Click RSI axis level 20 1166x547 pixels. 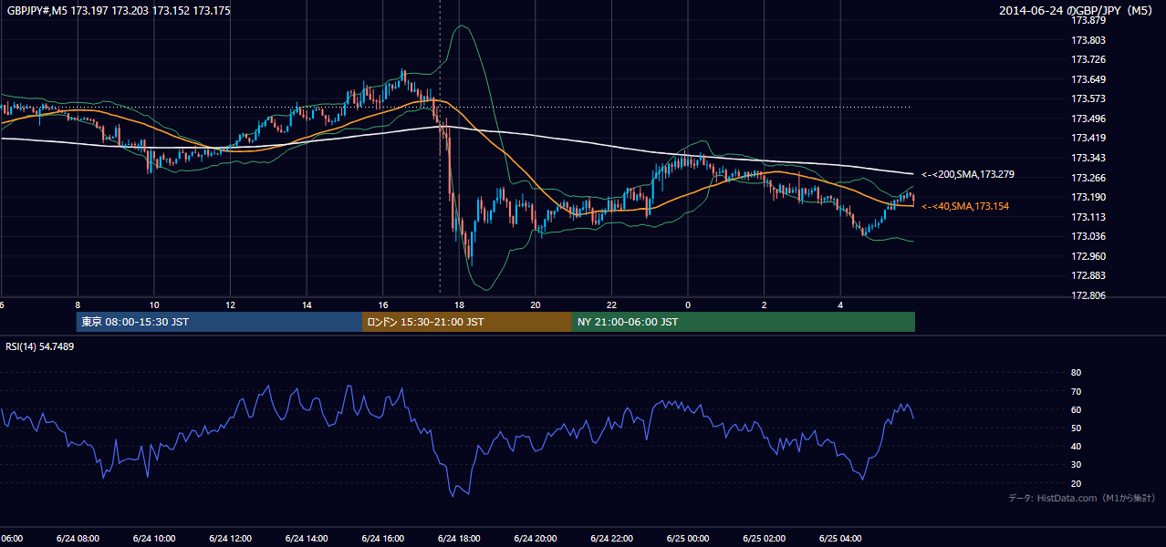(x=1076, y=483)
